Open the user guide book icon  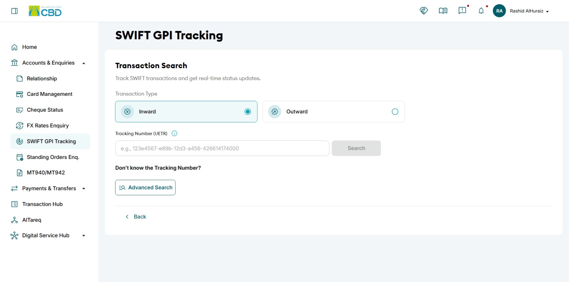coord(443,11)
